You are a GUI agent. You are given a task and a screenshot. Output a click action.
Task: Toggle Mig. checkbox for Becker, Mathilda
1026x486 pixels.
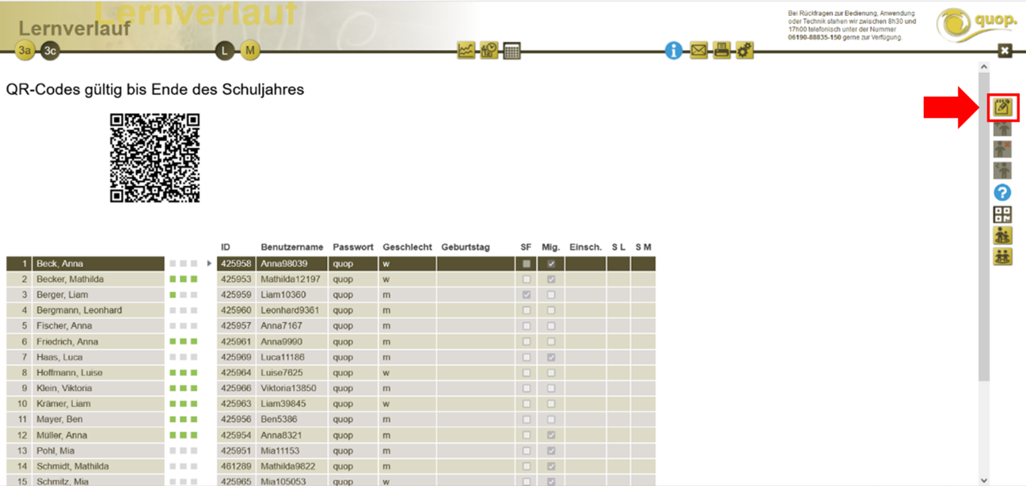point(551,279)
